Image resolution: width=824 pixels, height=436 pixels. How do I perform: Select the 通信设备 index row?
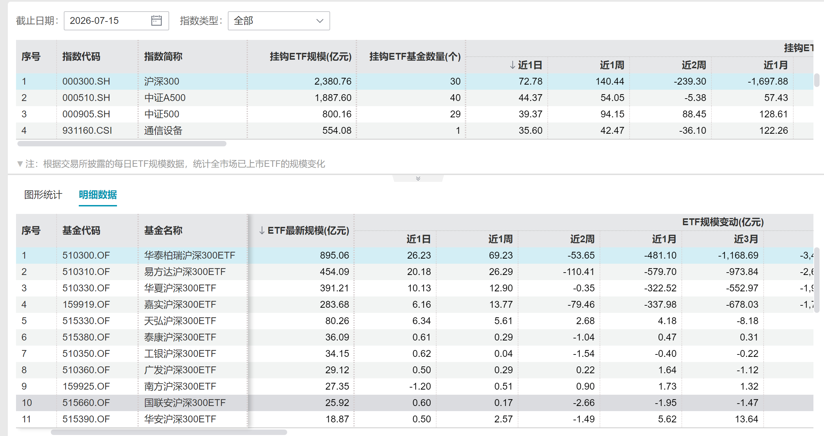click(x=415, y=130)
